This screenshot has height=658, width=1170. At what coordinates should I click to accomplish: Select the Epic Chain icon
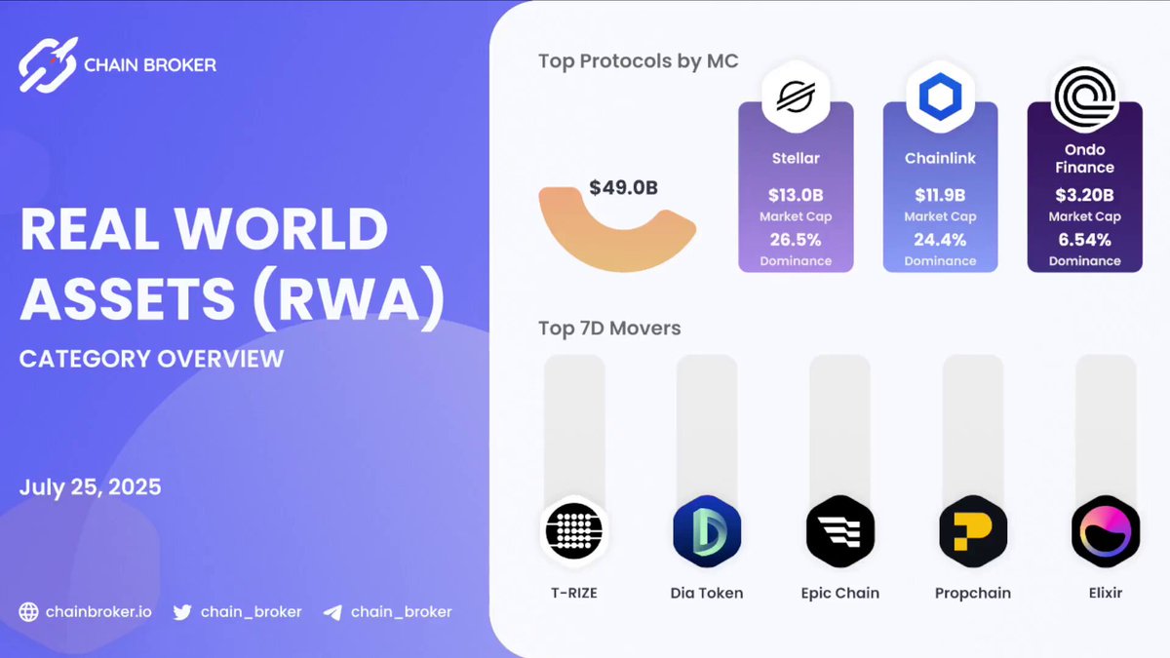coord(839,531)
